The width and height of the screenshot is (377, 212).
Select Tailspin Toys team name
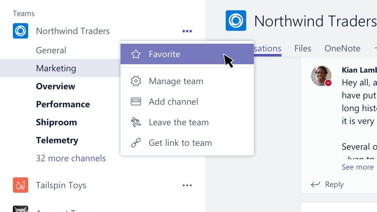[61, 185]
